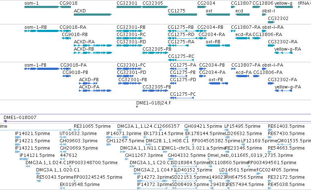The image size is (311, 190).
Task: Click the CG9018-RA transcript label
Action: pos(73,27)
